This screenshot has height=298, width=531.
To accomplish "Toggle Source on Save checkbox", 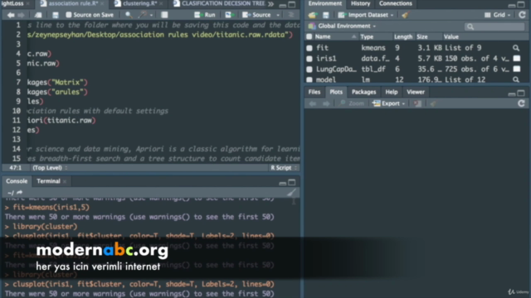I will (69, 15).
